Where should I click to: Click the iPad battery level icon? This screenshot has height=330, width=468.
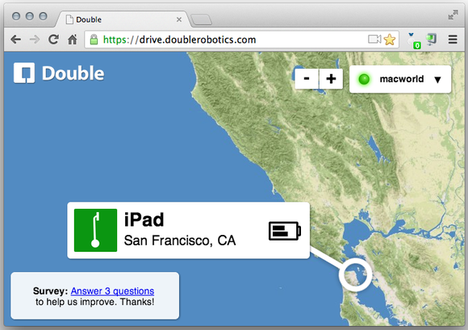coord(285,231)
